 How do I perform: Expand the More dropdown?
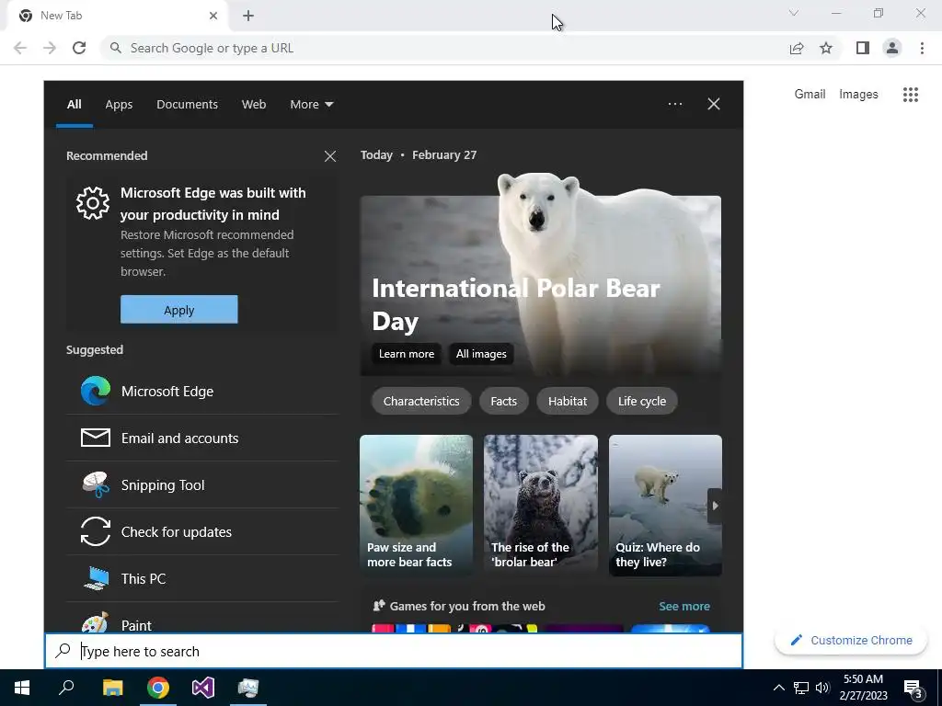coord(311,105)
